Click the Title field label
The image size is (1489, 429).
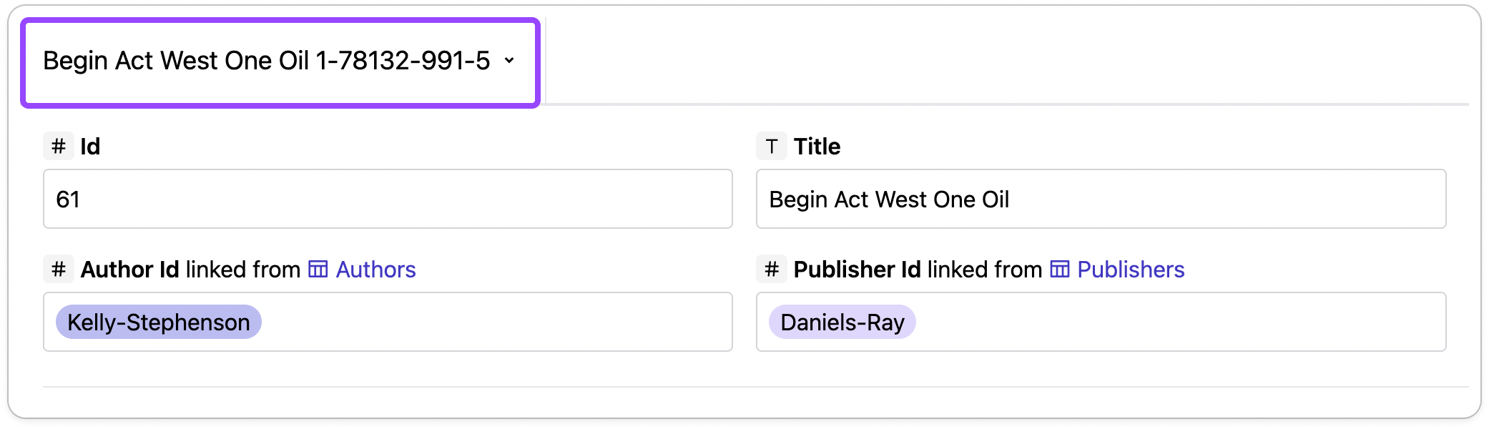tap(817, 147)
